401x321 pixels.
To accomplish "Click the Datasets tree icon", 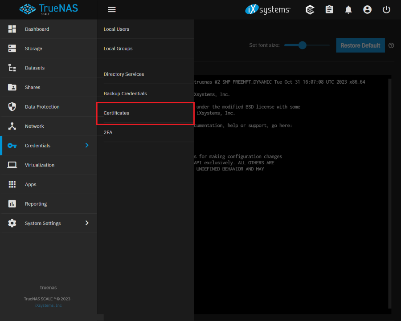I will (x=12, y=68).
